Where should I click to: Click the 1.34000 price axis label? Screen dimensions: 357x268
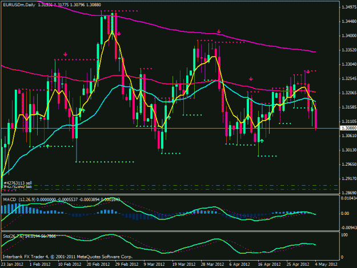(349, 36)
